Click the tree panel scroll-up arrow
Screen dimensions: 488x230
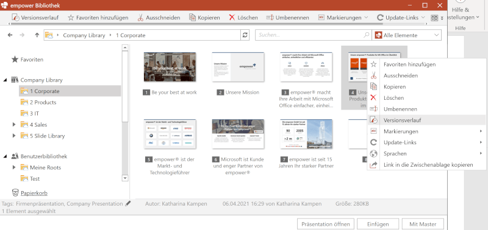(x=125, y=47)
